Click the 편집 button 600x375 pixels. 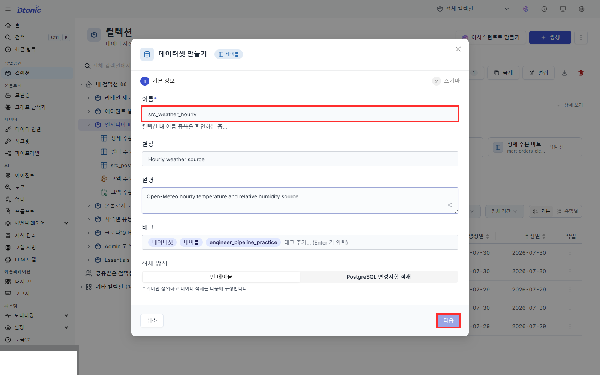[x=539, y=73]
